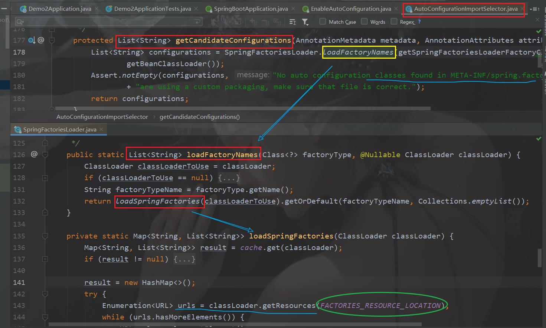Close the EnableAutoConfiguration.java tab
Viewport: 546px width, 328px height.
coord(397,9)
